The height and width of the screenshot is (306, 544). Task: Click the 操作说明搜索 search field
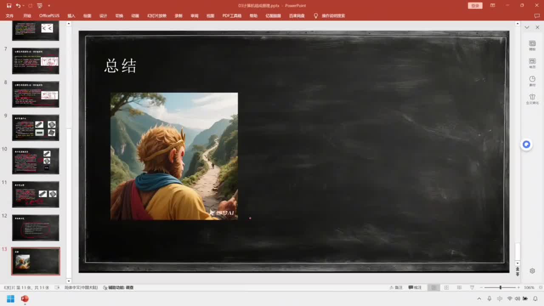pyautogui.click(x=333, y=16)
